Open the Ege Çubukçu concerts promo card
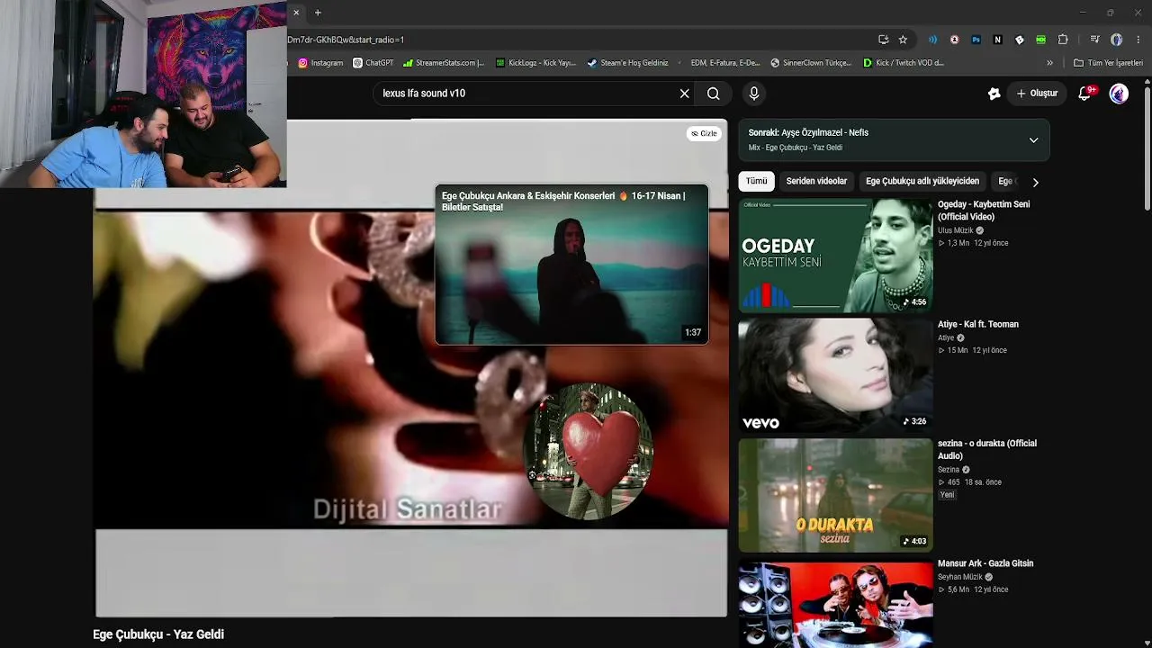Image resolution: width=1152 pixels, height=648 pixels. [x=571, y=265]
